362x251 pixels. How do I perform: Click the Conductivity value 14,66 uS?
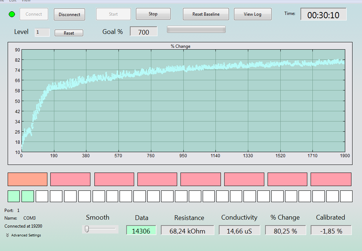[x=240, y=231]
